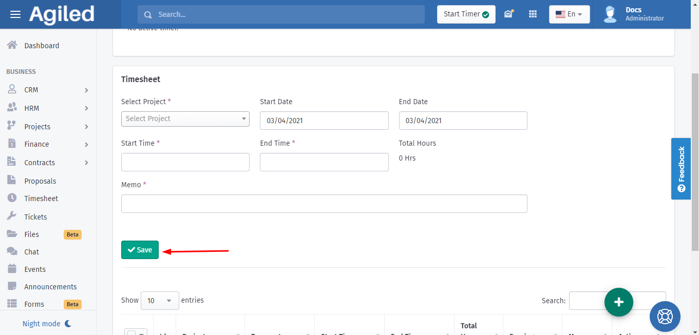Viewport: 699px width, 335px height.
Task: Click the notifications envelope icon
Action: [508, 14]
